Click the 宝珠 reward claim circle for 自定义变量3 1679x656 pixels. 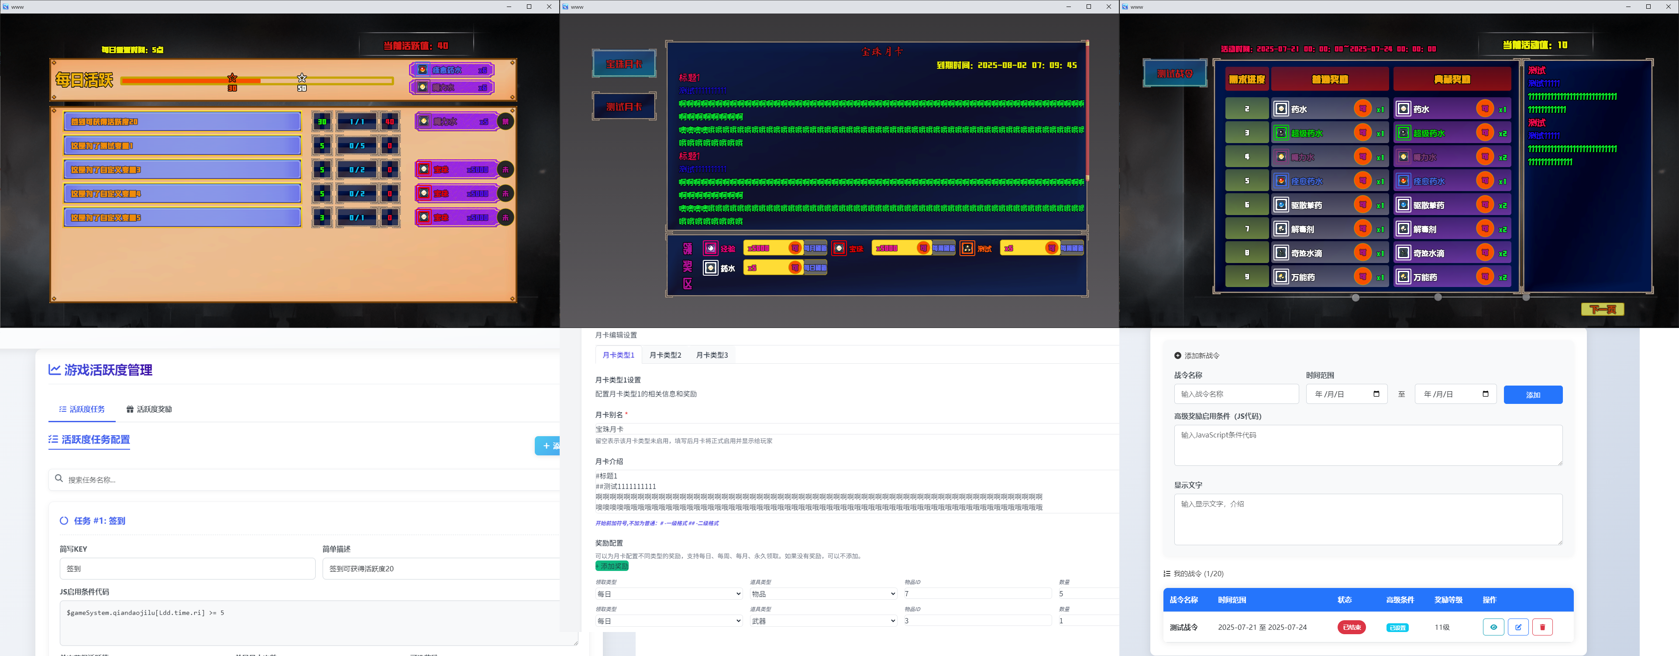[505, 169]
